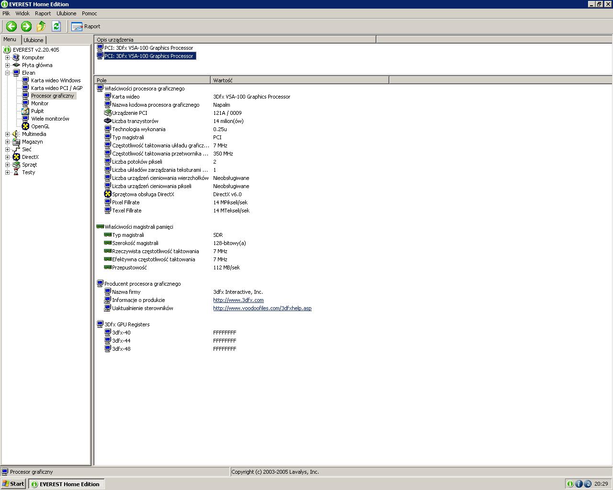613x490 pixels.
Task: Expand the Komputer tree node
Action: pos(8,57)
